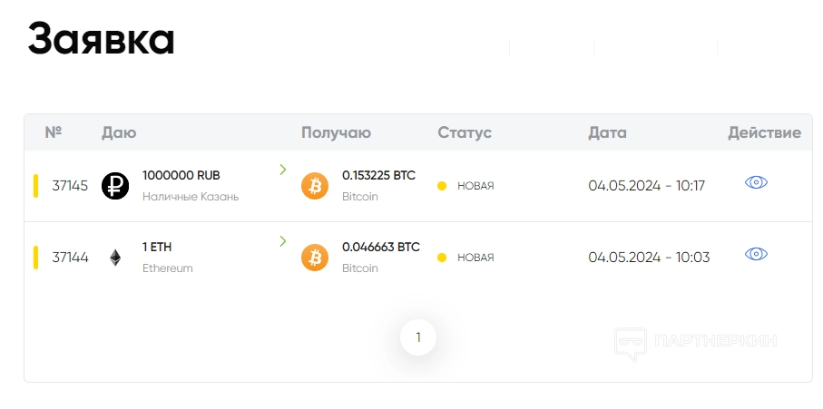The width and height of the screenshot is (823, 409).
Task: View details of order 37145 via eye icon
Action: pos(756,182)
